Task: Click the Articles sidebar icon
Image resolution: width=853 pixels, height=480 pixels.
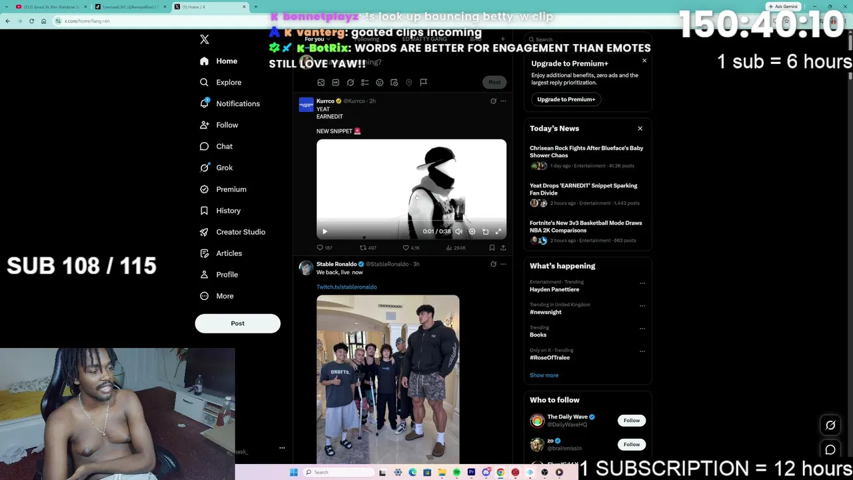Action: tap(204, 253)
